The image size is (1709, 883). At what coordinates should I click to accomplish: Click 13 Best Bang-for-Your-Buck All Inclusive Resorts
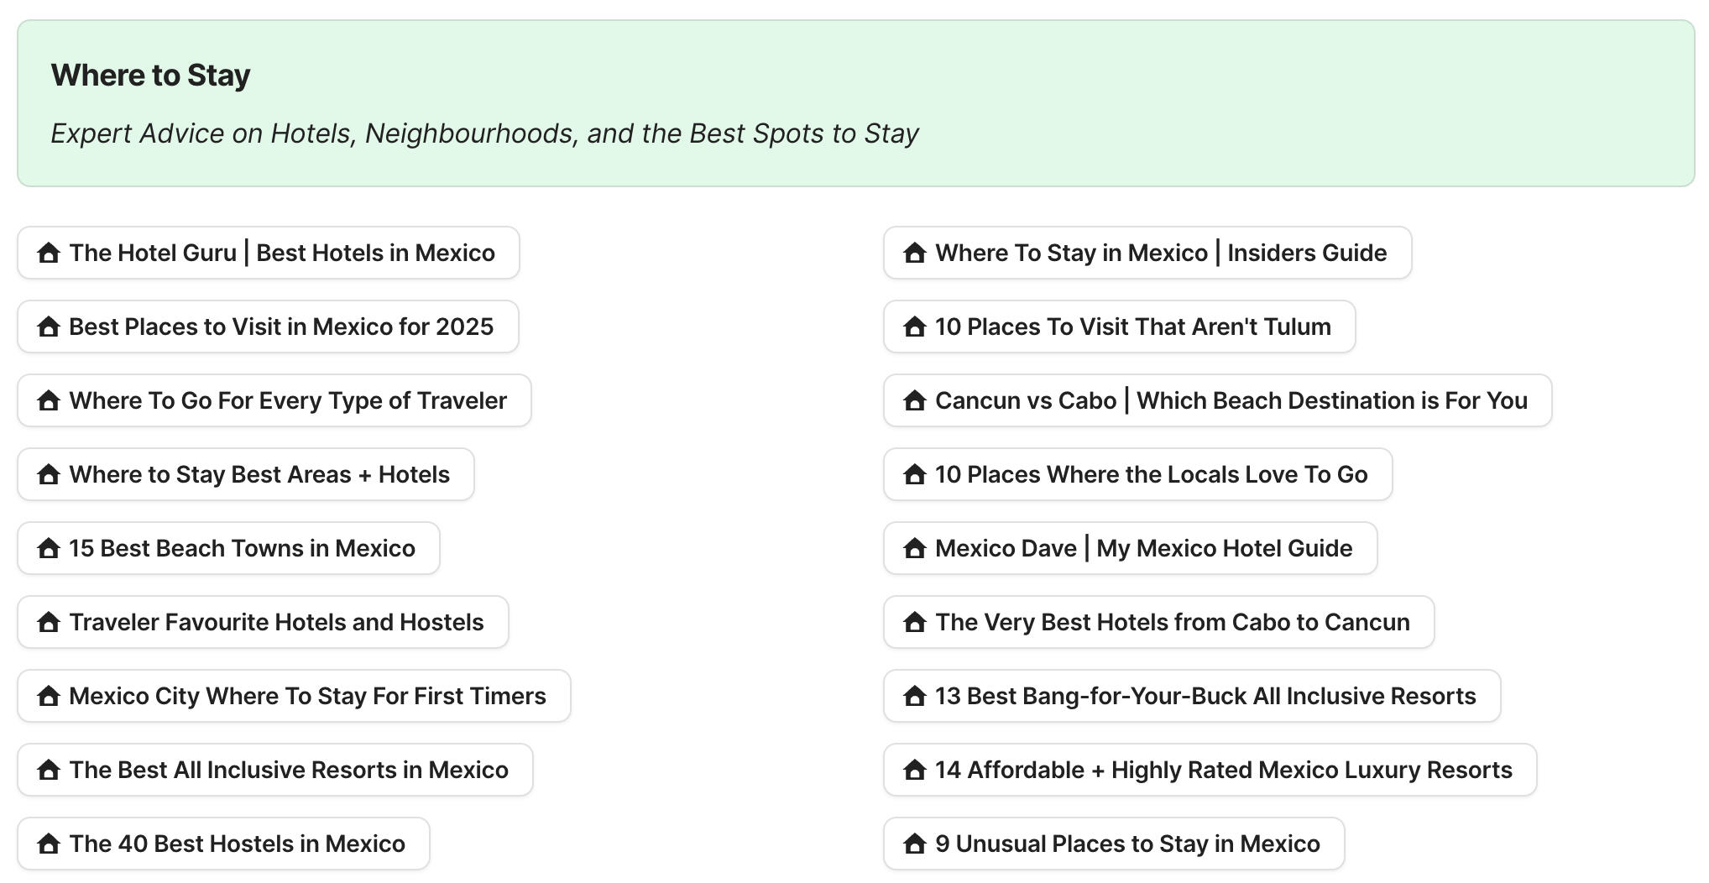(x=1191, y=696)
